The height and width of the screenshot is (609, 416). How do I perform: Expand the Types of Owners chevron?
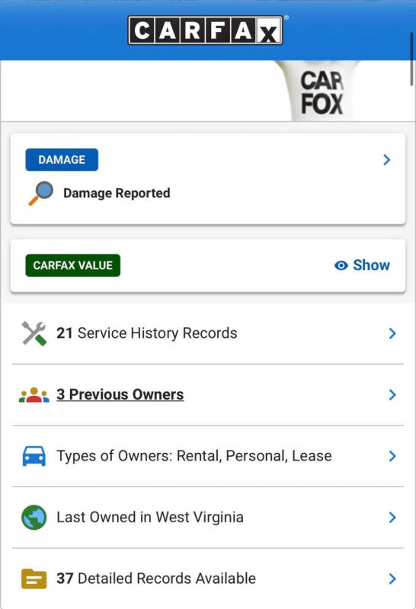392,456
